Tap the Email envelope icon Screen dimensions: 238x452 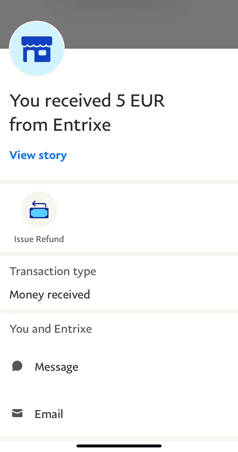coord(17,413)
